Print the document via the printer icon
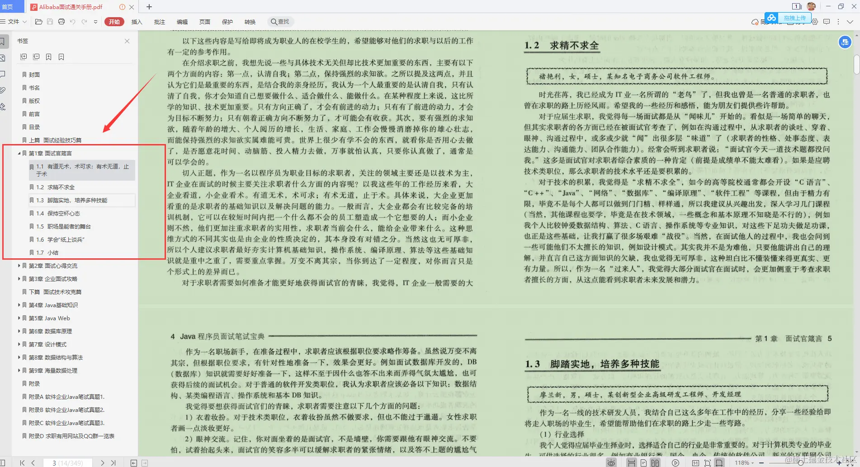The height and width of the screenshot is (467, 860). pyautogui.click(x=61, y=21)
